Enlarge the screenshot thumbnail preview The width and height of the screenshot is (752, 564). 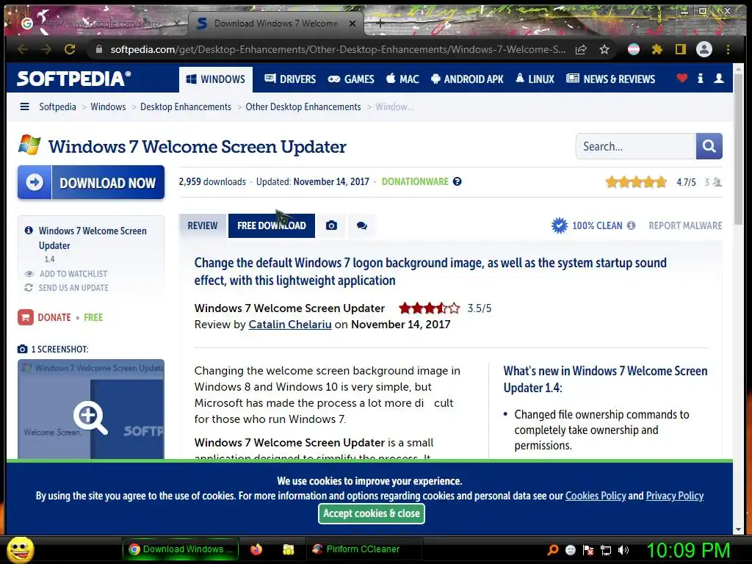click(90, 409)
